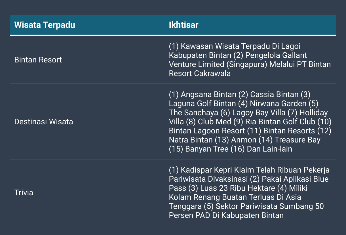Image resolution: width=346 pixels, height=235 pixels.
Task: Select the Bintan Resort row label
Action: 38,60
